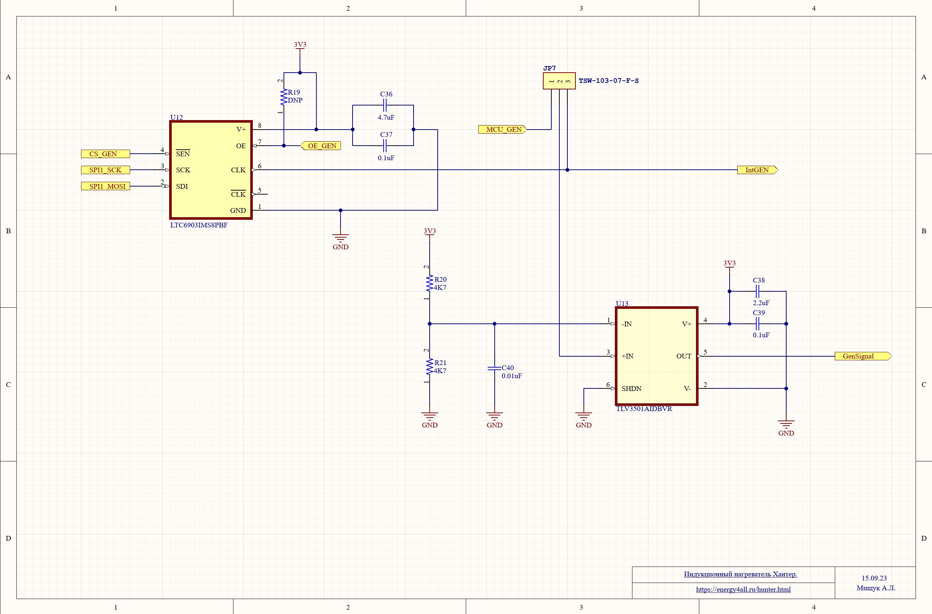Image resolution: width=932 pixels, height=614 pixels.
Task: Click the JP7 designator label
Action: pyautogui.click(x=549, y=68)
